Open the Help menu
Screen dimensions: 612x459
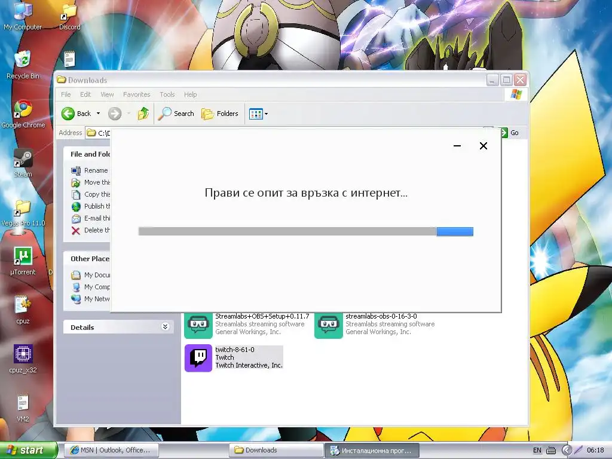(x=191, y=94)
